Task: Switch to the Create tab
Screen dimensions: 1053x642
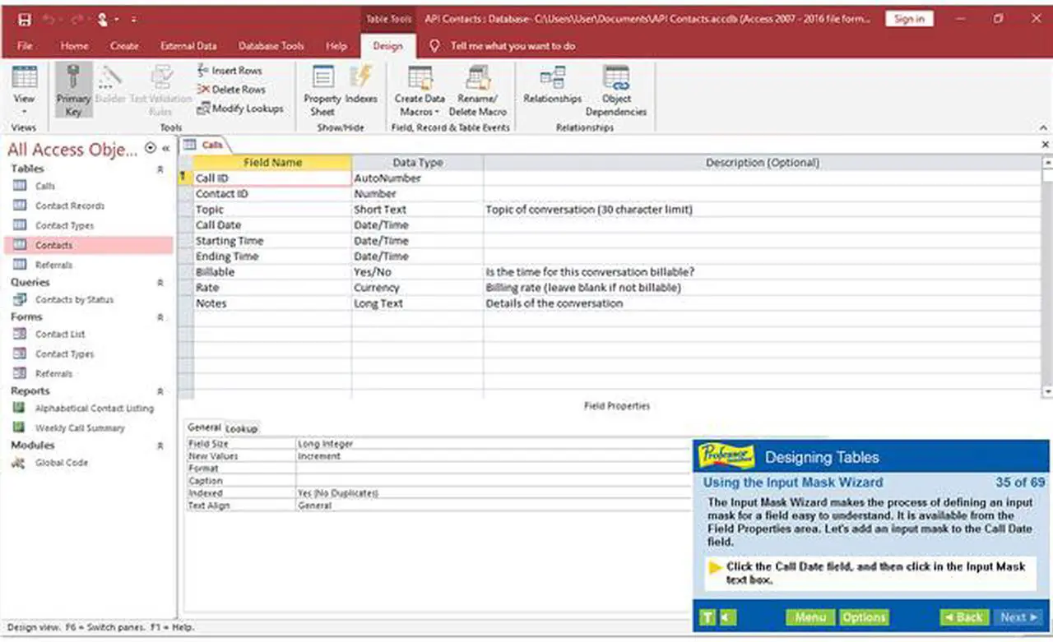Action: [124, 46]
